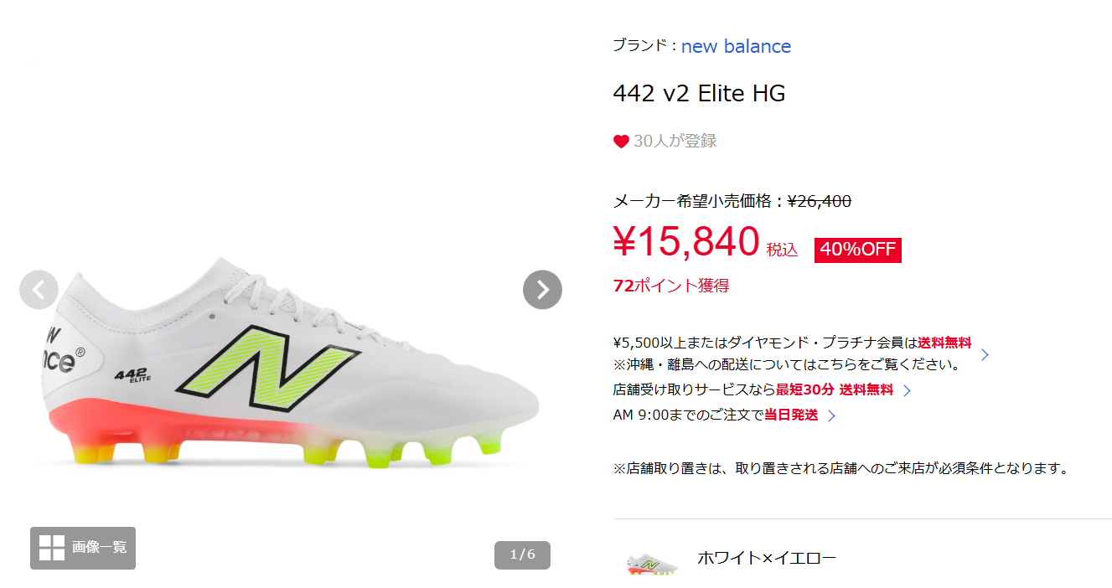Click the 1/6 image counter badge
The width and height of the screenshot is (1112, 588).
pyautogui.click(x=522, y=554)
